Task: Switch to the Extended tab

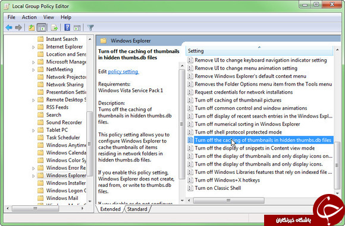Action: 110,209
